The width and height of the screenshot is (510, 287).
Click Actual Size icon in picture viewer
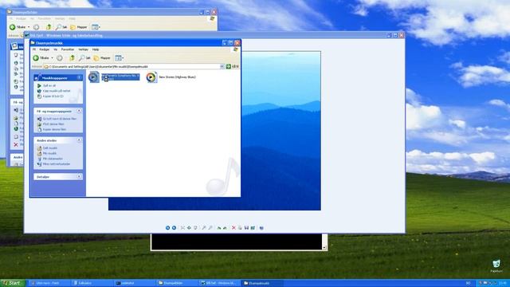click(x=189, y=228)
